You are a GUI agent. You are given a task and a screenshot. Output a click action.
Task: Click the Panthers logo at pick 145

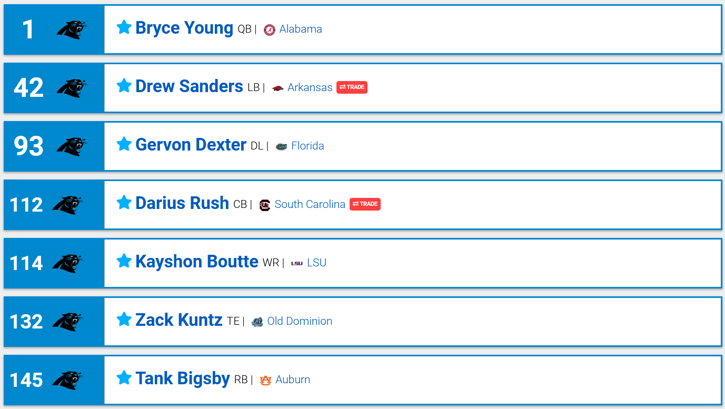(67, 380)
